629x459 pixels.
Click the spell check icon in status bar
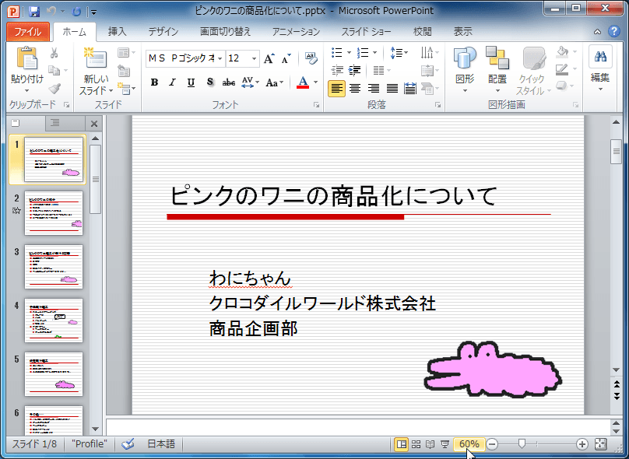[128, 443]
